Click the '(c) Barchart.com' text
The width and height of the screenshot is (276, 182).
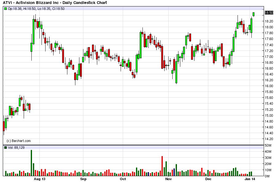coord(18,141)
